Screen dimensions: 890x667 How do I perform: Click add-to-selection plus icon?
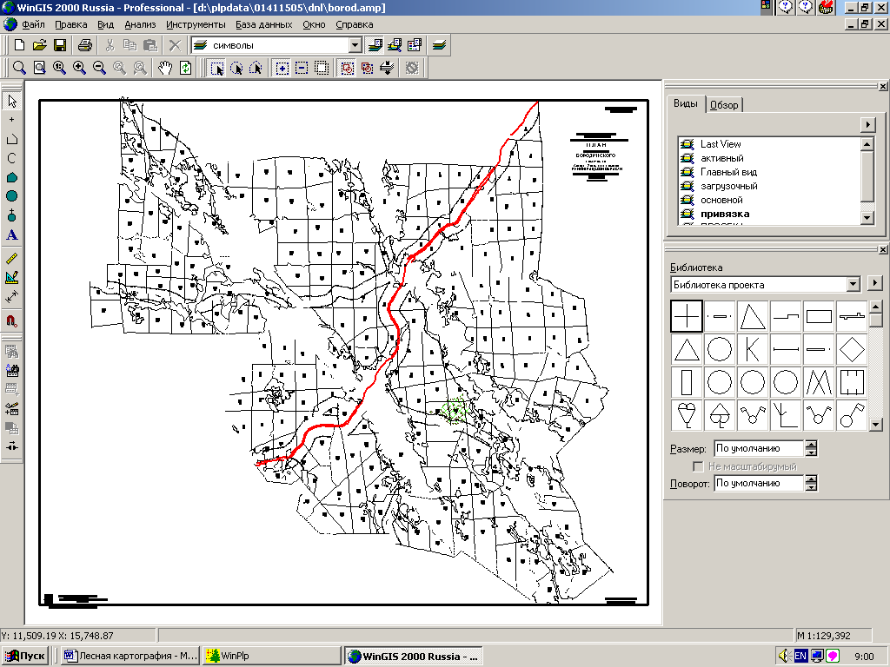pyautogui.click(x=282, y=68)
